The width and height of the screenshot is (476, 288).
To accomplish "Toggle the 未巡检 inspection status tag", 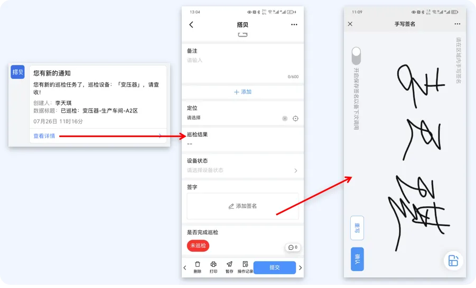I will pyautogui.click(x=198, y=246).
